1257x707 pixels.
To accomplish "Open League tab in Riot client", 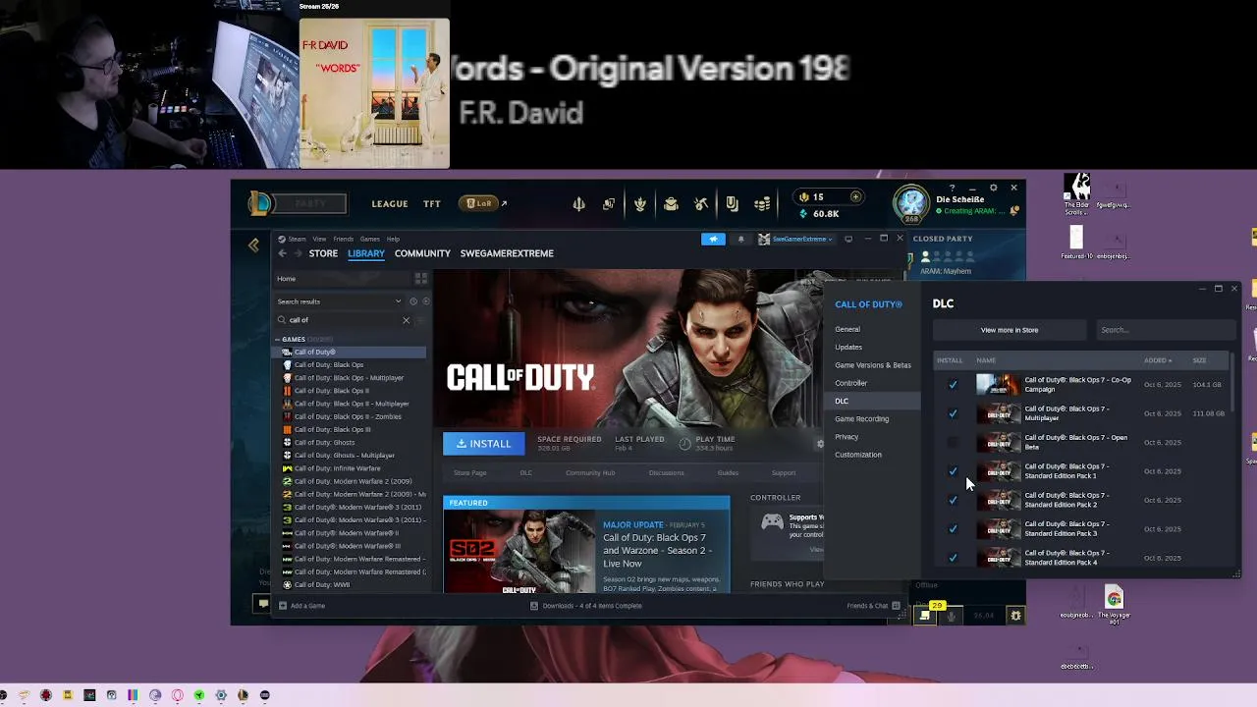I will 390,204.
